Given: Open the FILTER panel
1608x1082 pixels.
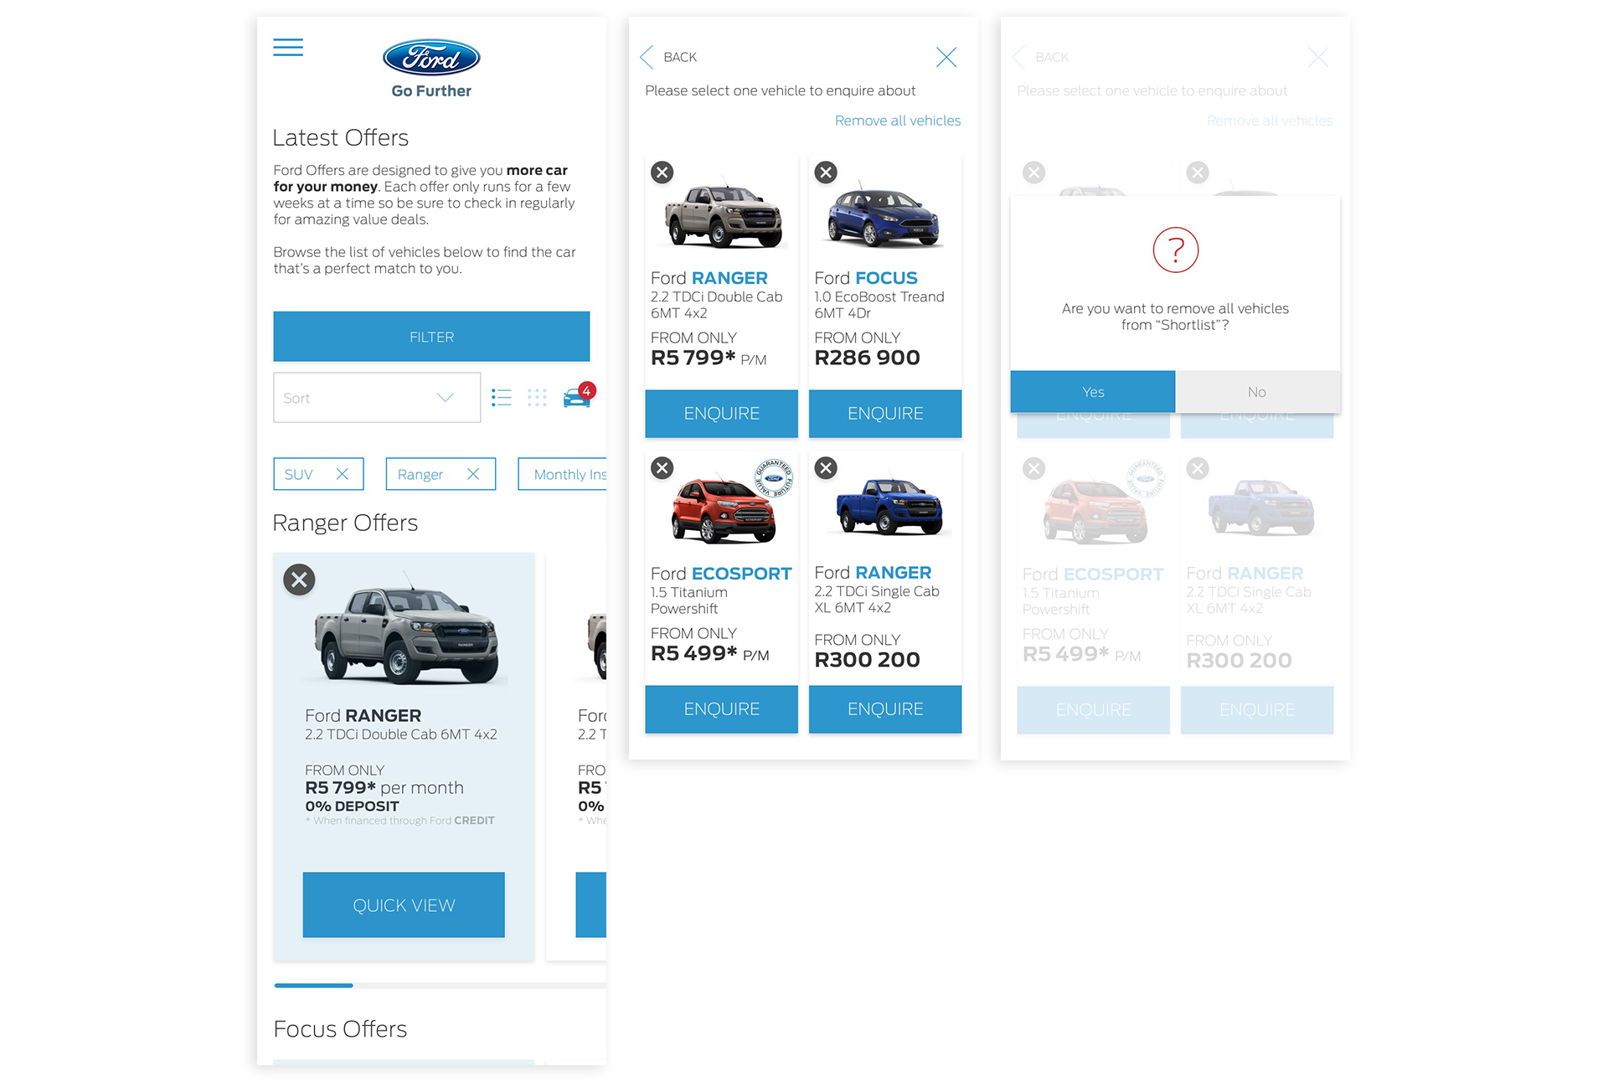Looking at the screenshot, I should point(431,337).
